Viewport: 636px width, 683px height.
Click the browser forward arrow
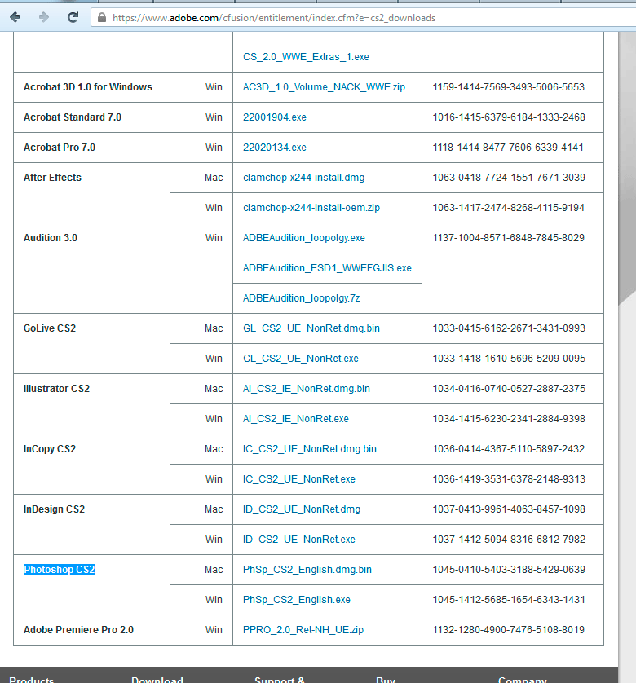(x=43, y=17)
